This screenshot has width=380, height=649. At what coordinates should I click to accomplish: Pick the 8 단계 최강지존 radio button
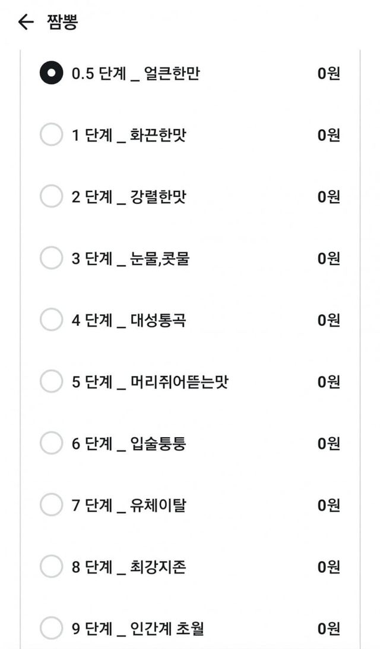(51, 567)
